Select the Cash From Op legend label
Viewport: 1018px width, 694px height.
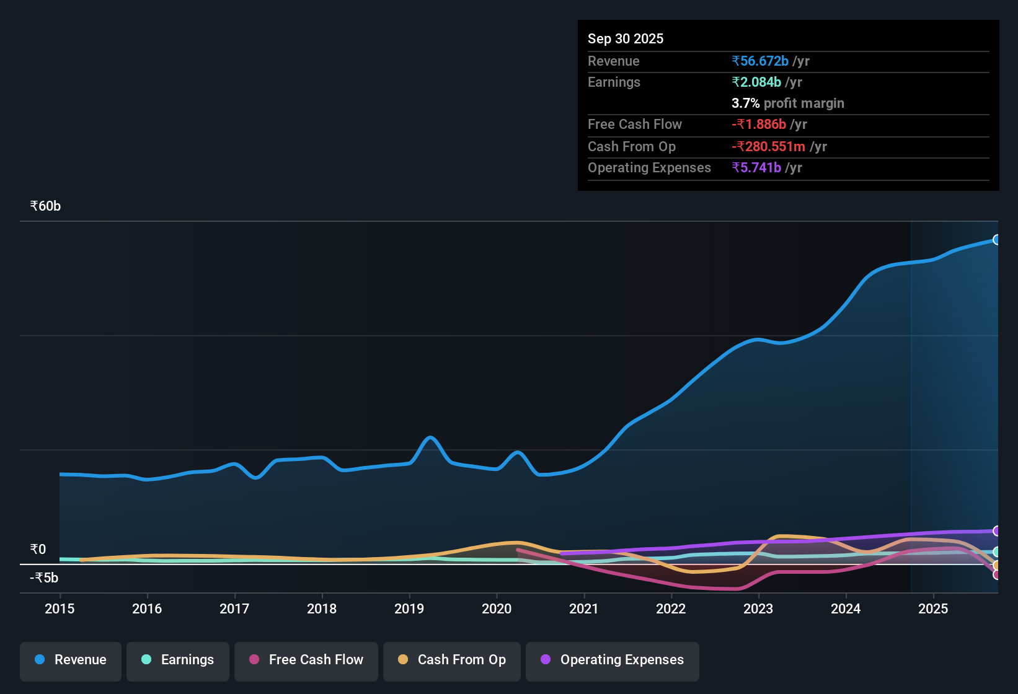[x=461, y=660]
